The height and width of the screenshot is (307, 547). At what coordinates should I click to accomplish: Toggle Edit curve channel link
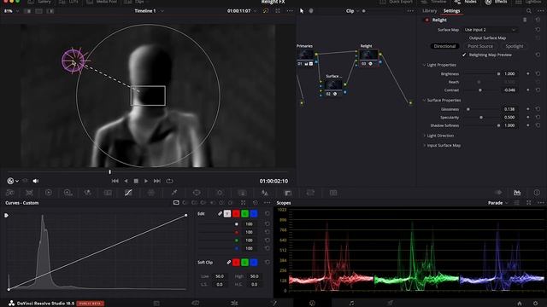pyautogui.click(x=220, y=213)
